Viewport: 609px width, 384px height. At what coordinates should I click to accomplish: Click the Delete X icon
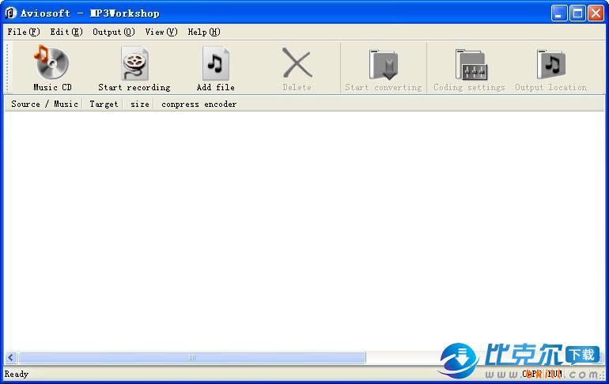tap(297, 64)
